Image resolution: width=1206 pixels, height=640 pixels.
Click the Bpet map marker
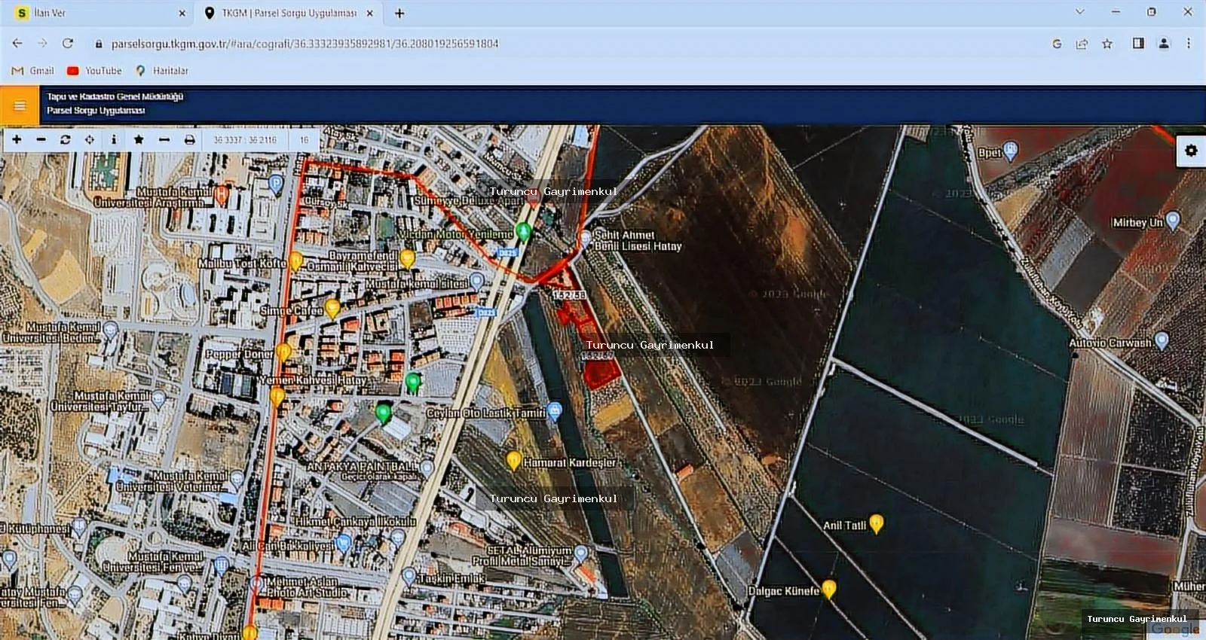[1011, 151]
